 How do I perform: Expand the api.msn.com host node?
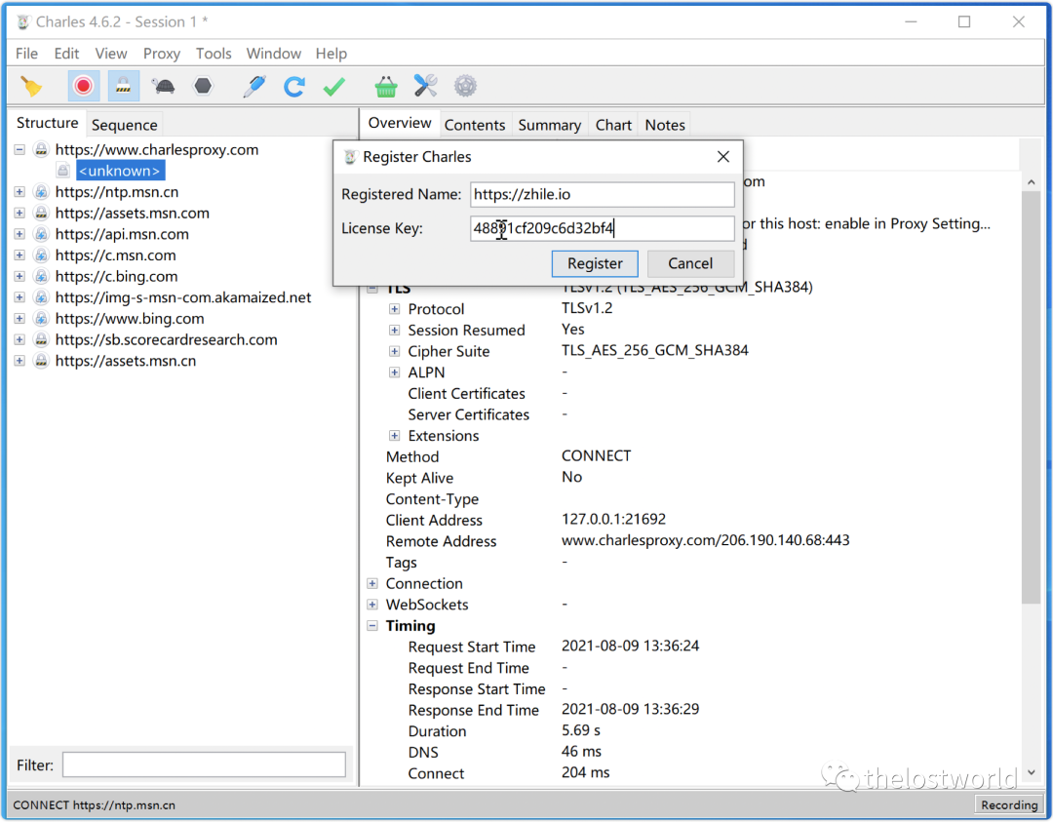point(19,234)
